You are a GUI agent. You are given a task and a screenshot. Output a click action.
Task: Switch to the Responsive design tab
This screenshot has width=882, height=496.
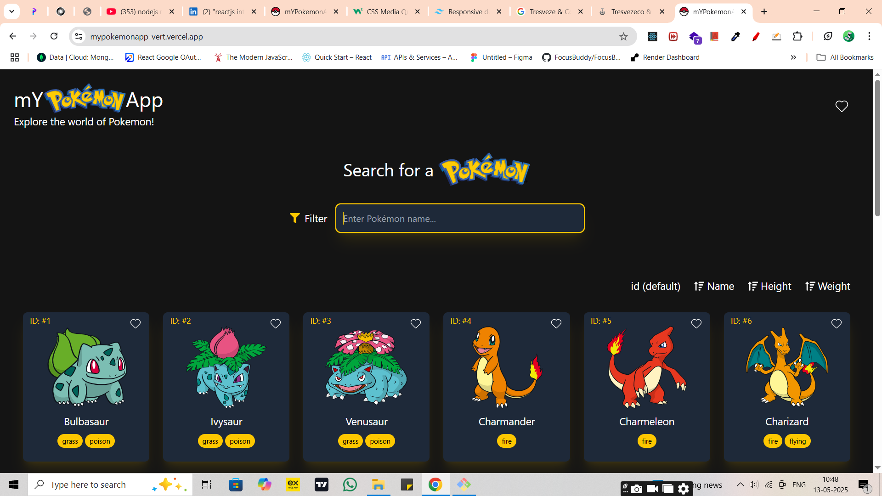point(468,11)
